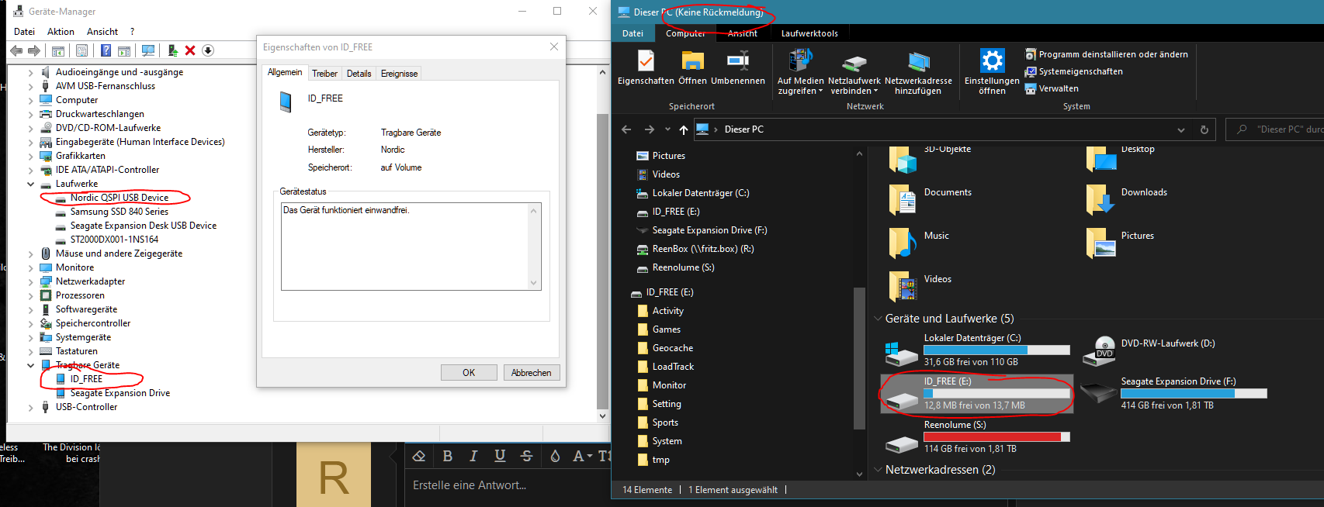
Task: Select Samsung SSD 840 Series
Action: (119, 212)
